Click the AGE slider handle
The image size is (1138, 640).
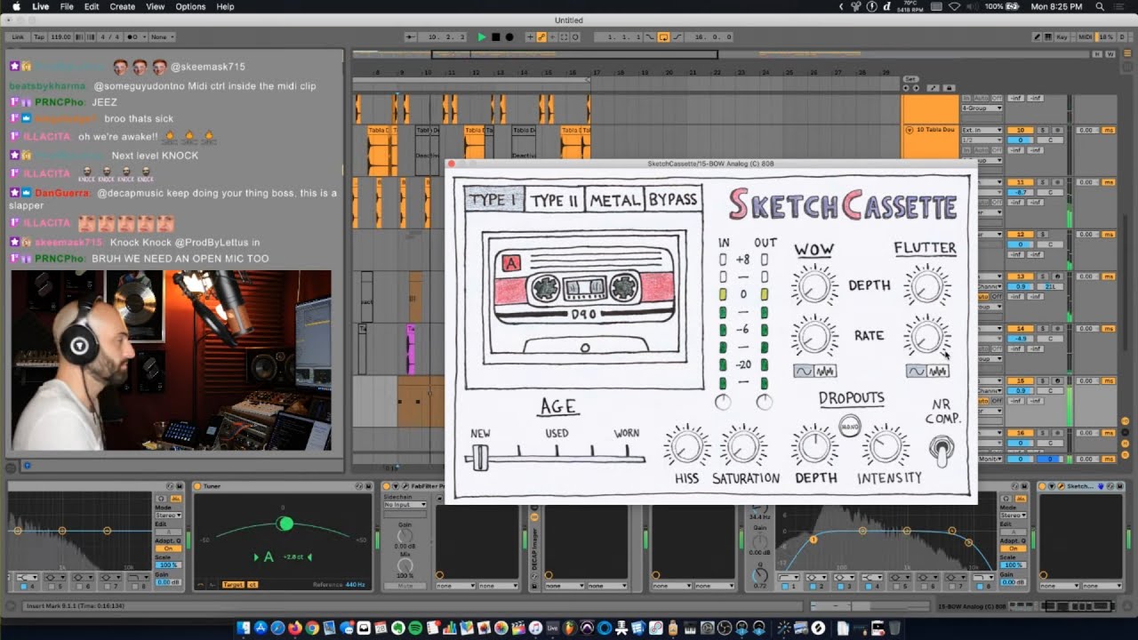coord(480,457)
